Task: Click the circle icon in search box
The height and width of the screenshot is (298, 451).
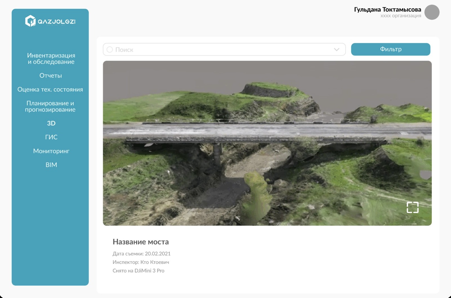Action: pyautogui.click(x=110, y=50)
